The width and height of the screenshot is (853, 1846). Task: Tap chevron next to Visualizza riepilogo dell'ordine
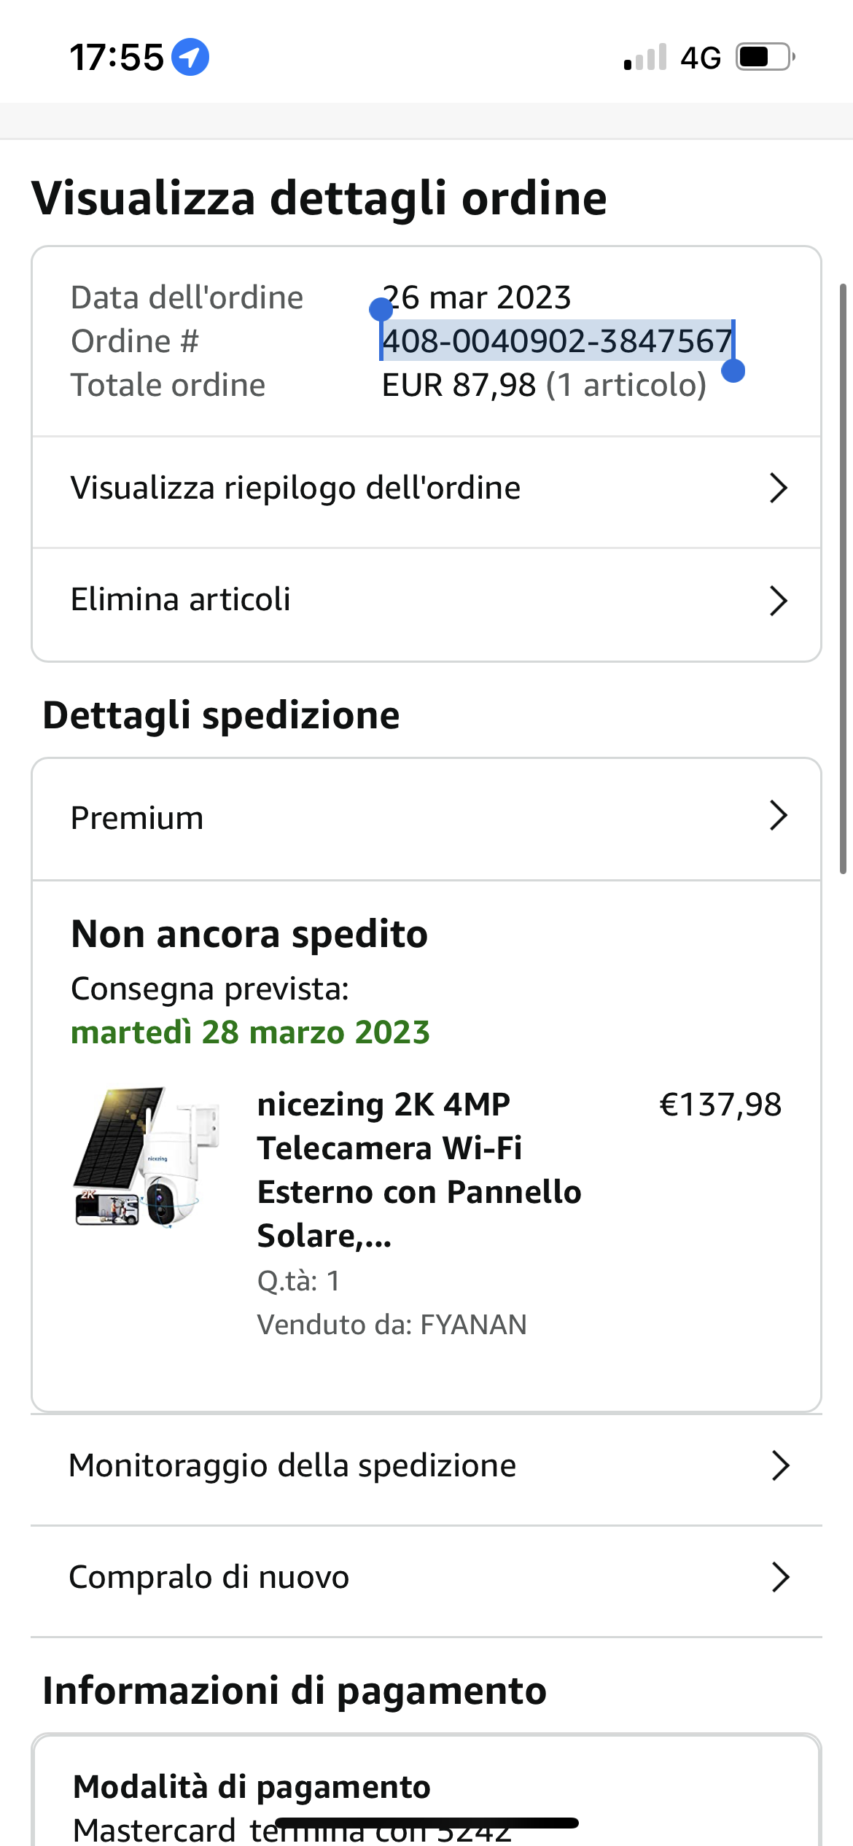click(779, 488)
